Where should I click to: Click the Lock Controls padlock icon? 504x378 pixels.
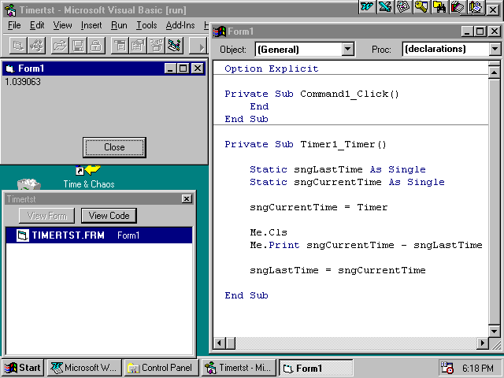tap(94, 46)
